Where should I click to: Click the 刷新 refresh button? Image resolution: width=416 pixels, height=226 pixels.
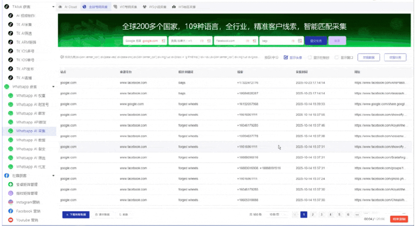tap(124, 214)
